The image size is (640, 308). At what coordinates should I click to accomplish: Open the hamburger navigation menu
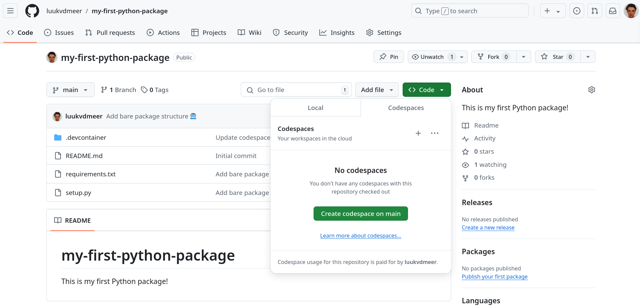pyautogui.click(x=10, y=11)
